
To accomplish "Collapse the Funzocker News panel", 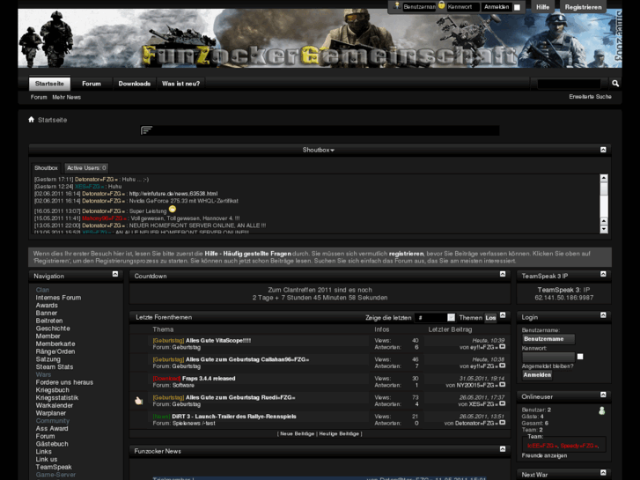I will (503, 449).
